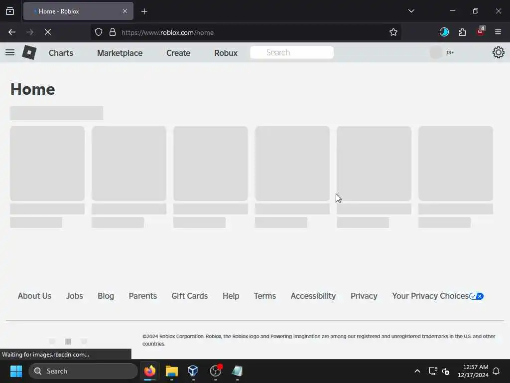Open the About Us footer link
This screenshot has width=510, height=383.
[34, 296]
